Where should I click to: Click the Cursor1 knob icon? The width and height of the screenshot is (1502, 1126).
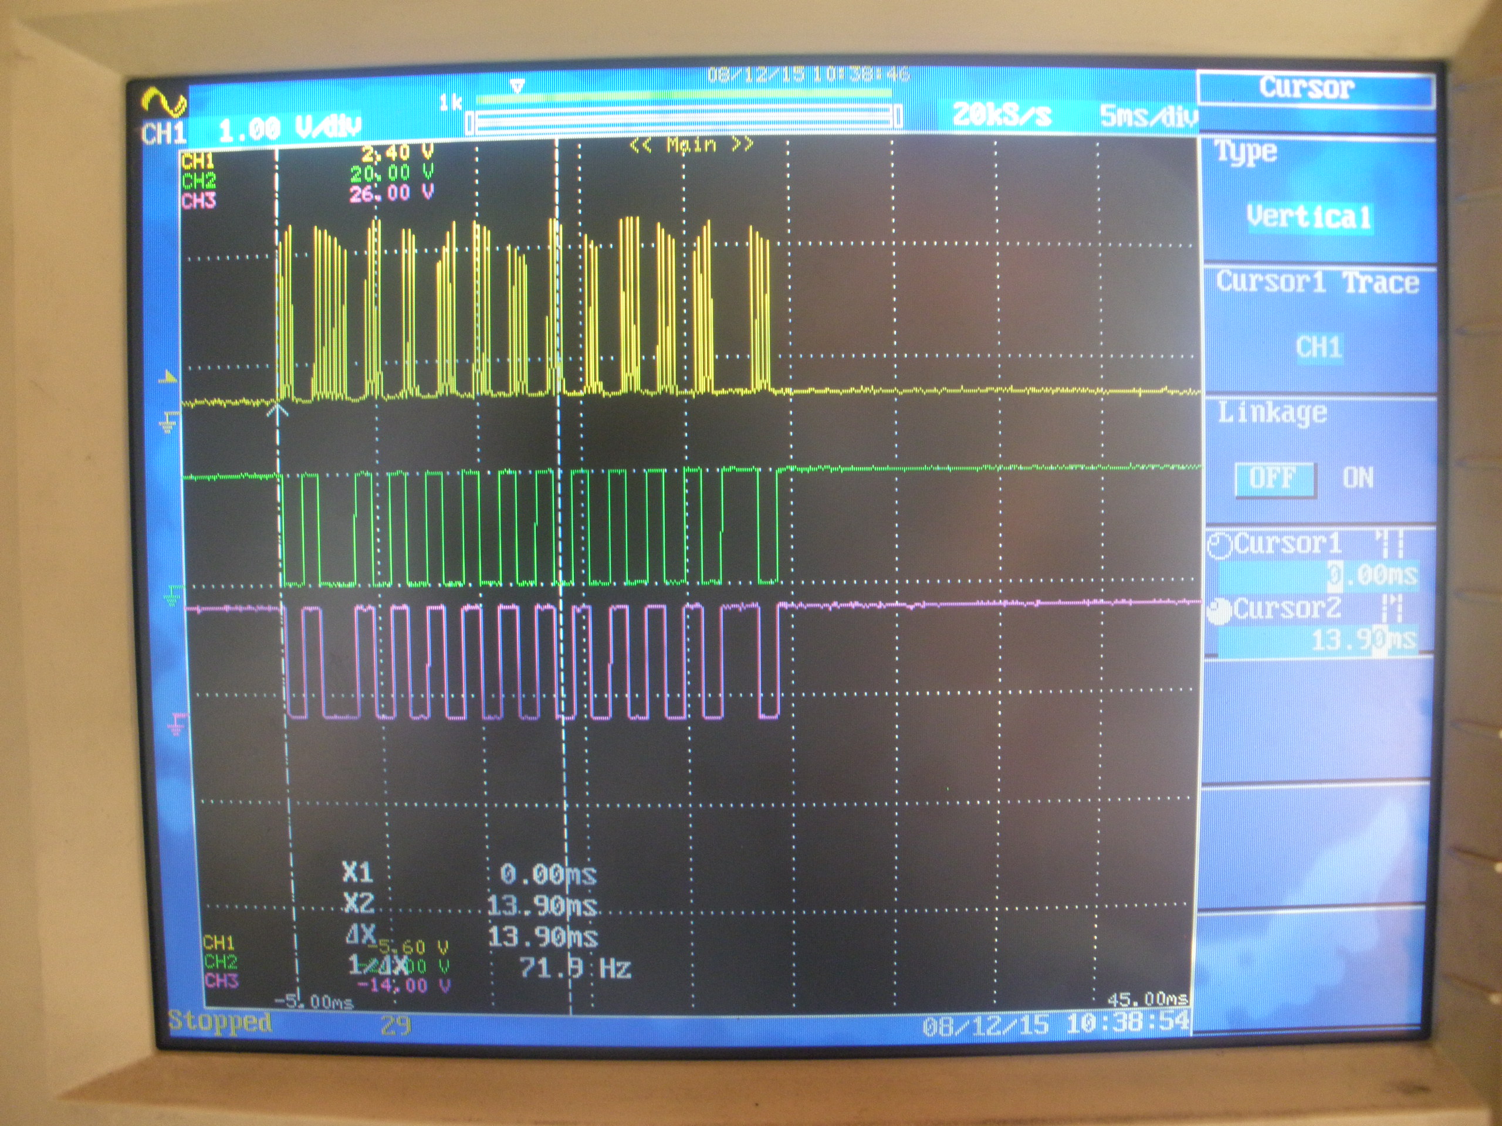(1220, 545)
